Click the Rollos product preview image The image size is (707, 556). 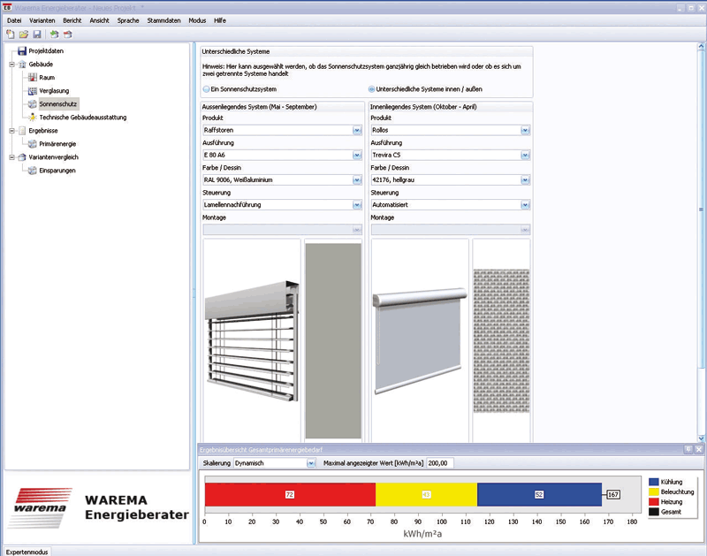click(x=420, y=340)
